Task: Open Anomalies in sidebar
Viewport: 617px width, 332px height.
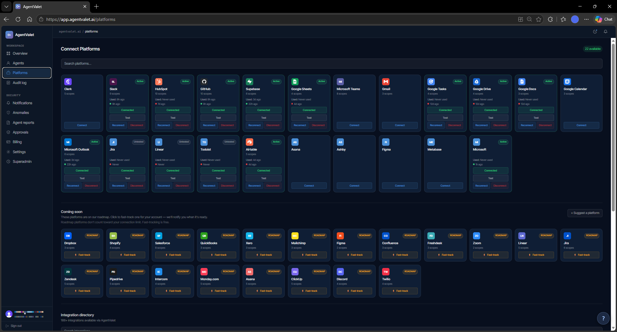Action: [x=27, y=113]
